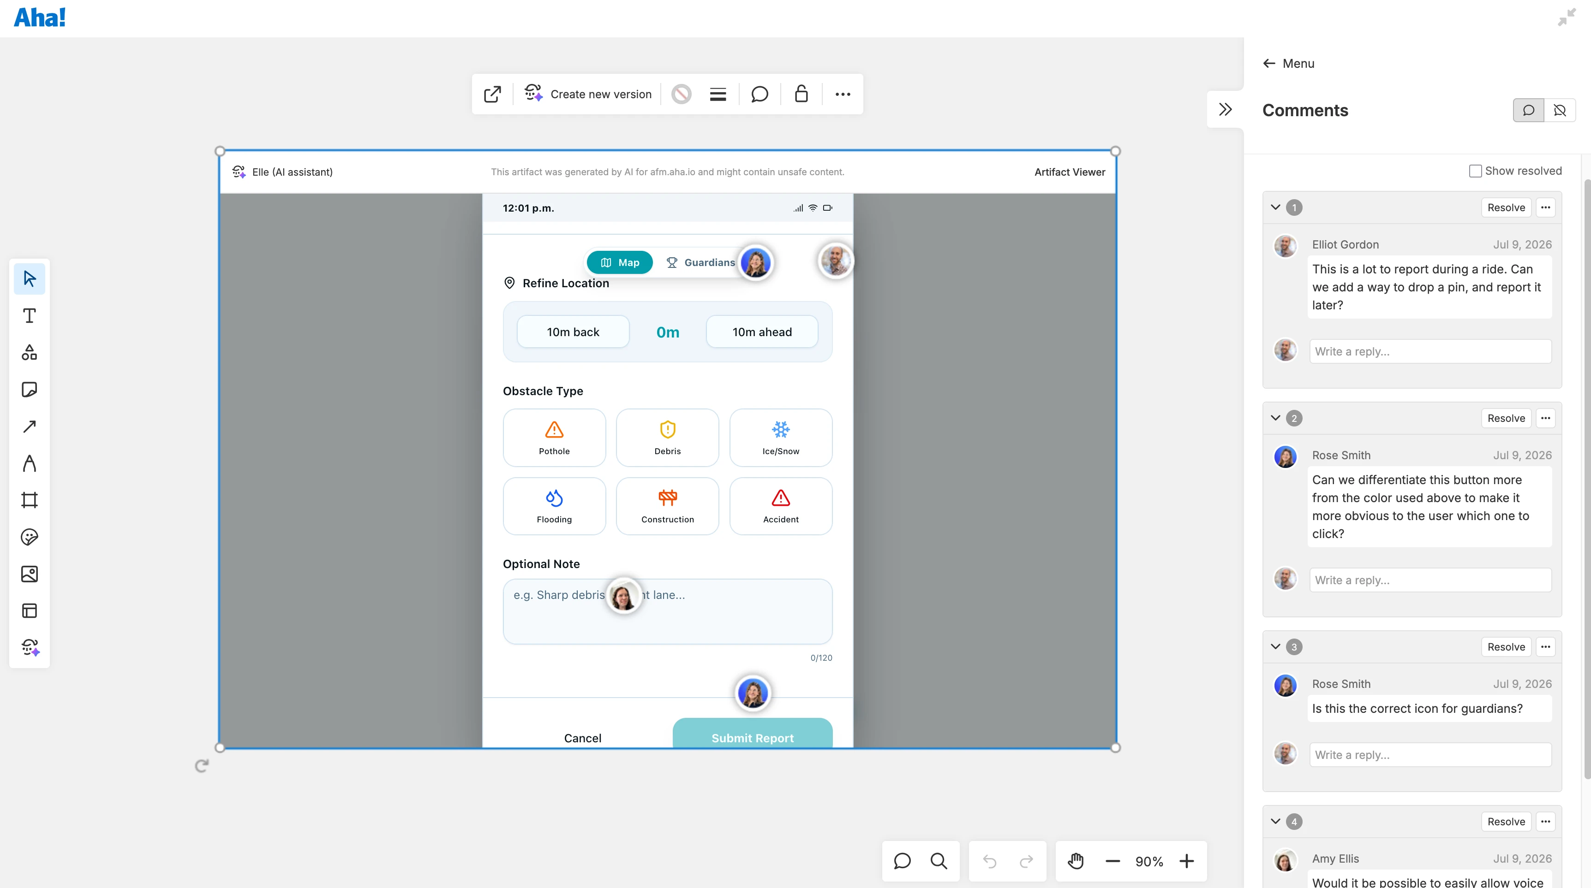Viewport: 1591px width, 888px height.
Task: Click the 10m back button
Action: 573,332
